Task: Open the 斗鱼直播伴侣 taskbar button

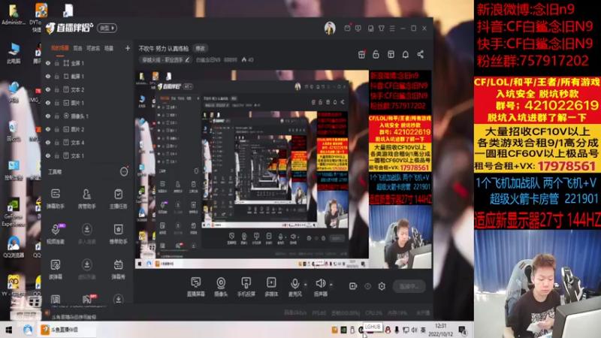Action: 67,330
